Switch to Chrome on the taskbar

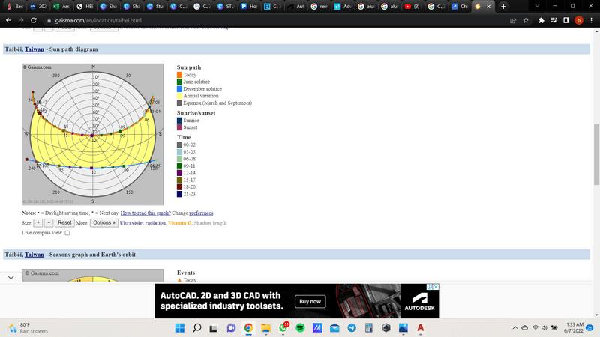pos(248,327)
